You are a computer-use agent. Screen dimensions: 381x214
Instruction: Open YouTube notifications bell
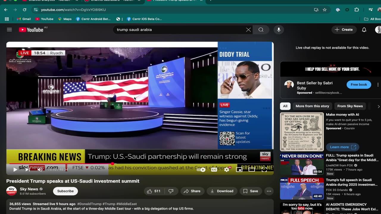coord(364,30)
